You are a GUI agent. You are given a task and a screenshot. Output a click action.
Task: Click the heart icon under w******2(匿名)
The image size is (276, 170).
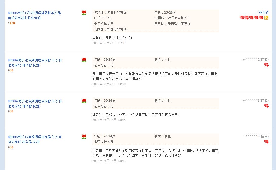coord(266,65)
